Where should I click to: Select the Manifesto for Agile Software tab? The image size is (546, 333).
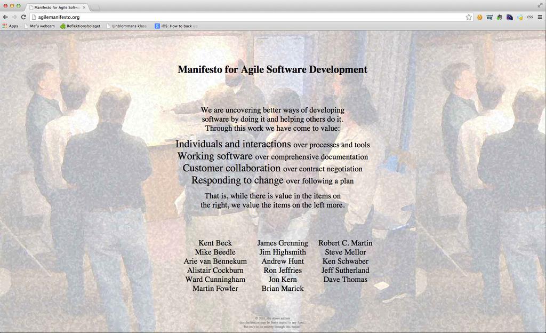pos(58,7)
